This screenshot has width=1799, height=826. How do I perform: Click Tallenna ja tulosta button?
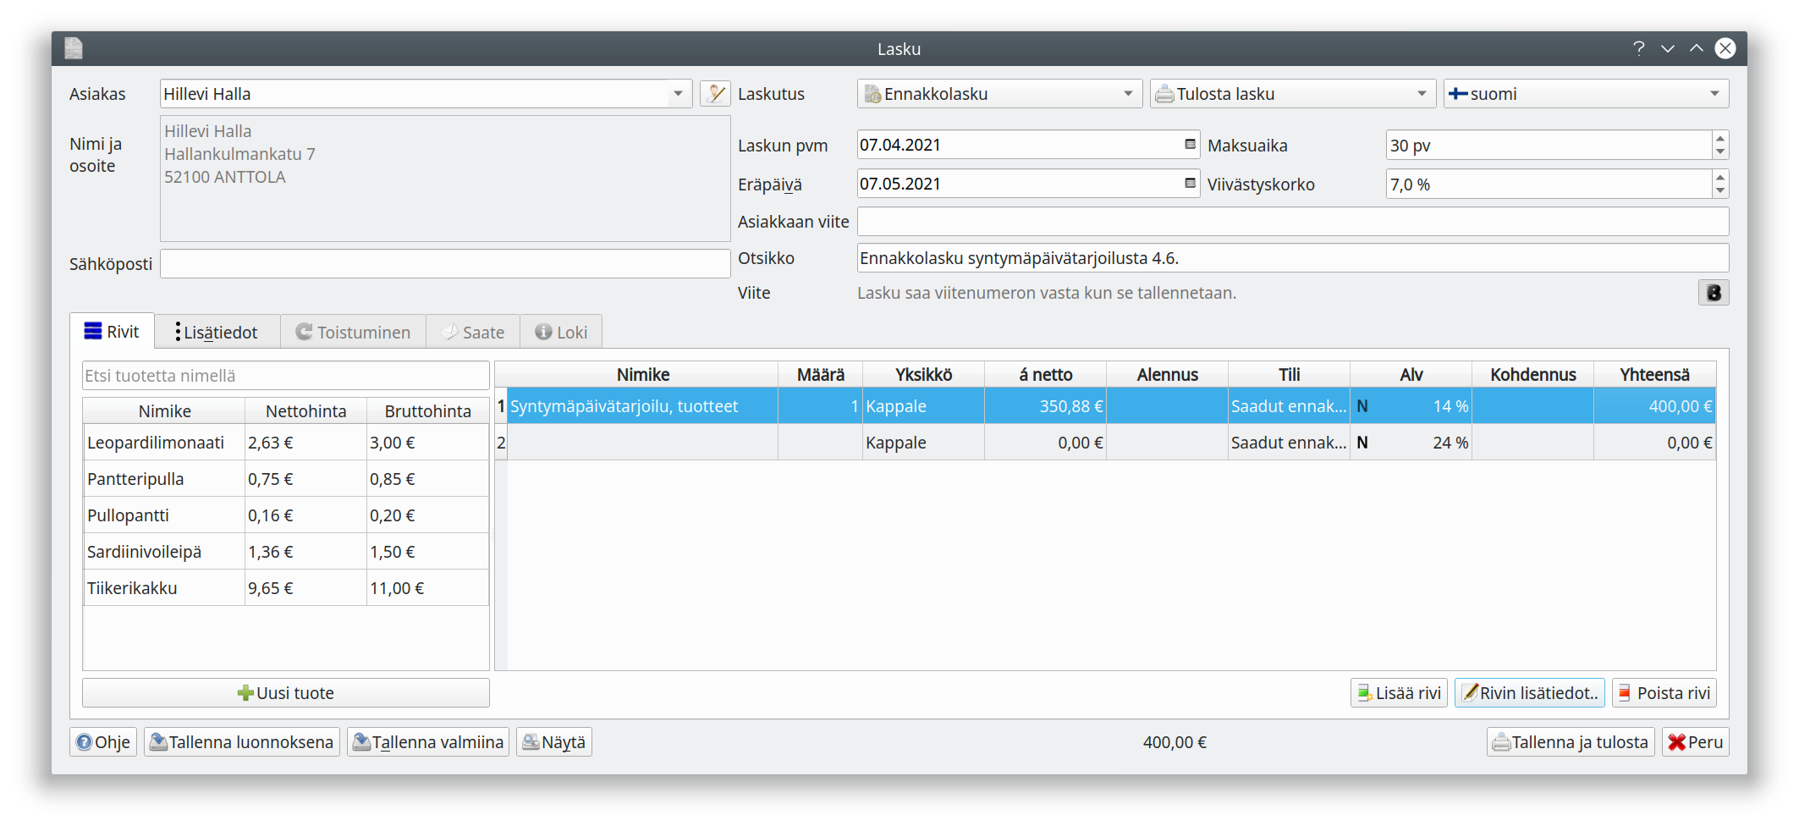click(x=1571, y=742)
